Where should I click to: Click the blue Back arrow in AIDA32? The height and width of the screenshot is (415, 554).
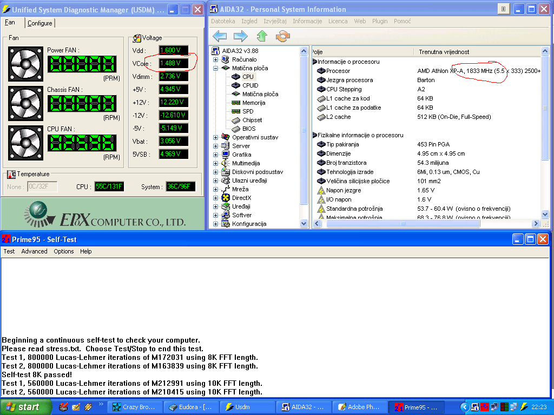(219, 36)
